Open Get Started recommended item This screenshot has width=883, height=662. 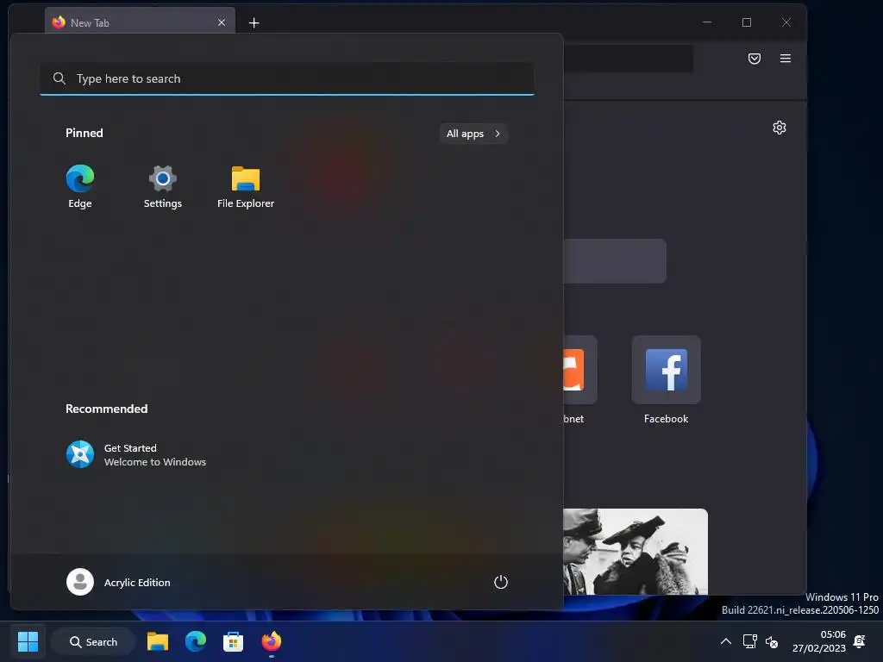135,455
